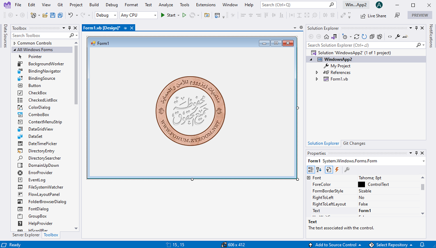Click the Open File folder icon
Viewport: 436px width, 248px height.
coord(45,15)
